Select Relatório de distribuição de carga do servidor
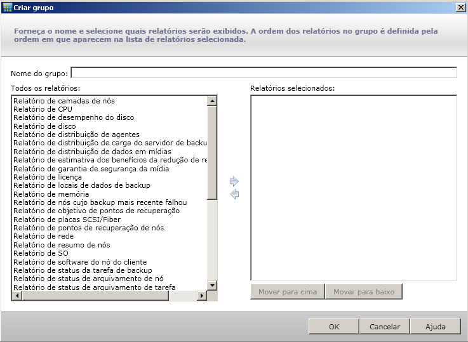Viewport: 468px width, 342px height. tap(110, 143)
